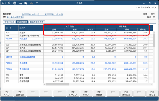
Task: Select the 広告宣伝費 row name
Action: (24, 81)
